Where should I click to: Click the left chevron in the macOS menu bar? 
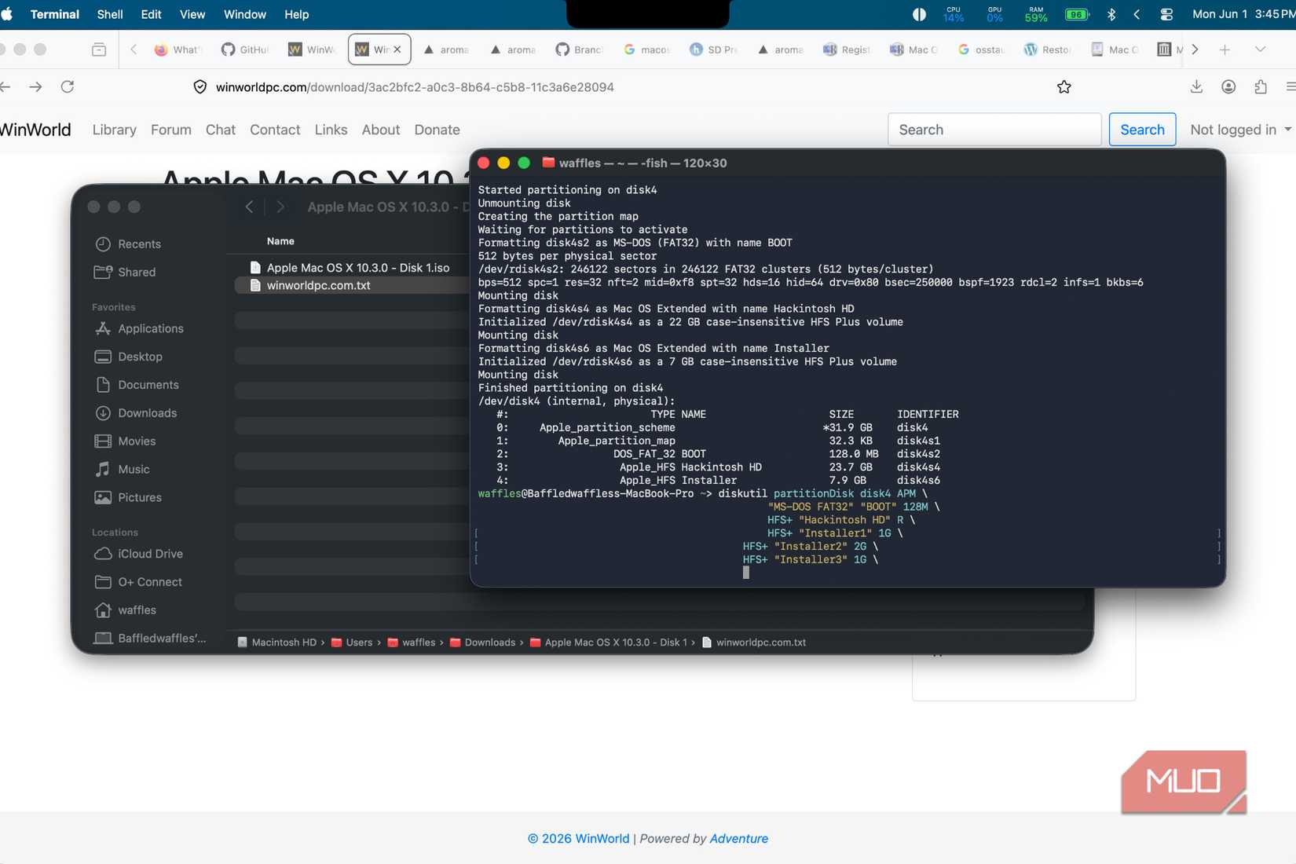coord(1137,14)
